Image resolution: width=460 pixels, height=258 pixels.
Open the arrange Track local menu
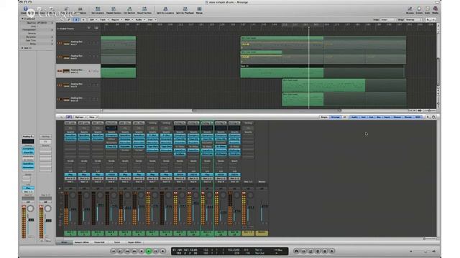[103, 19]
